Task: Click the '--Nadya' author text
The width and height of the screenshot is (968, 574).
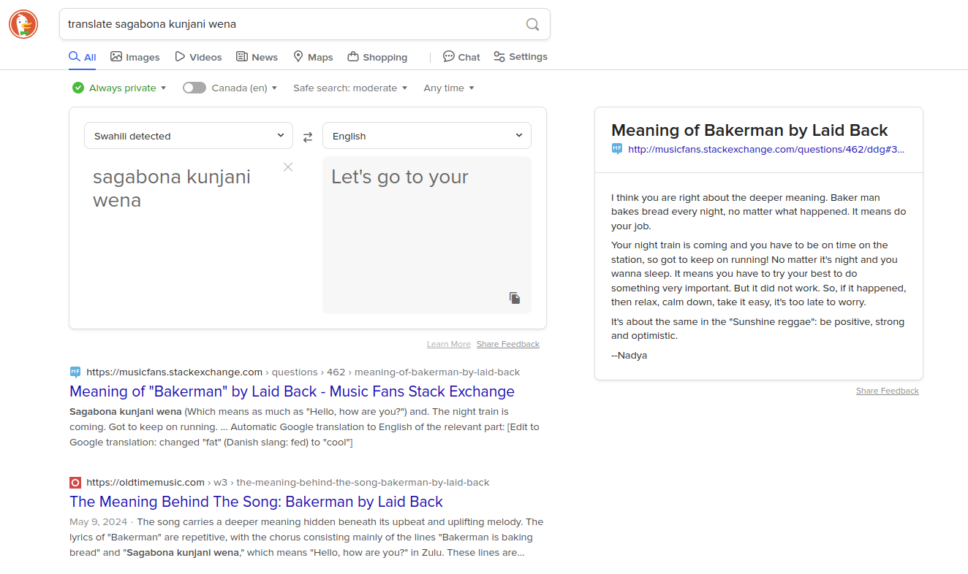Action: pyautogui.click(x=629, y=356)
